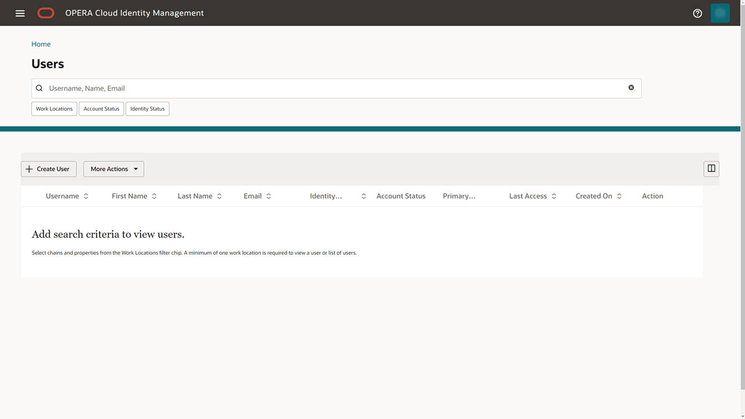
Task: Sort by Last Access column arrows
Action: point(554,196)
